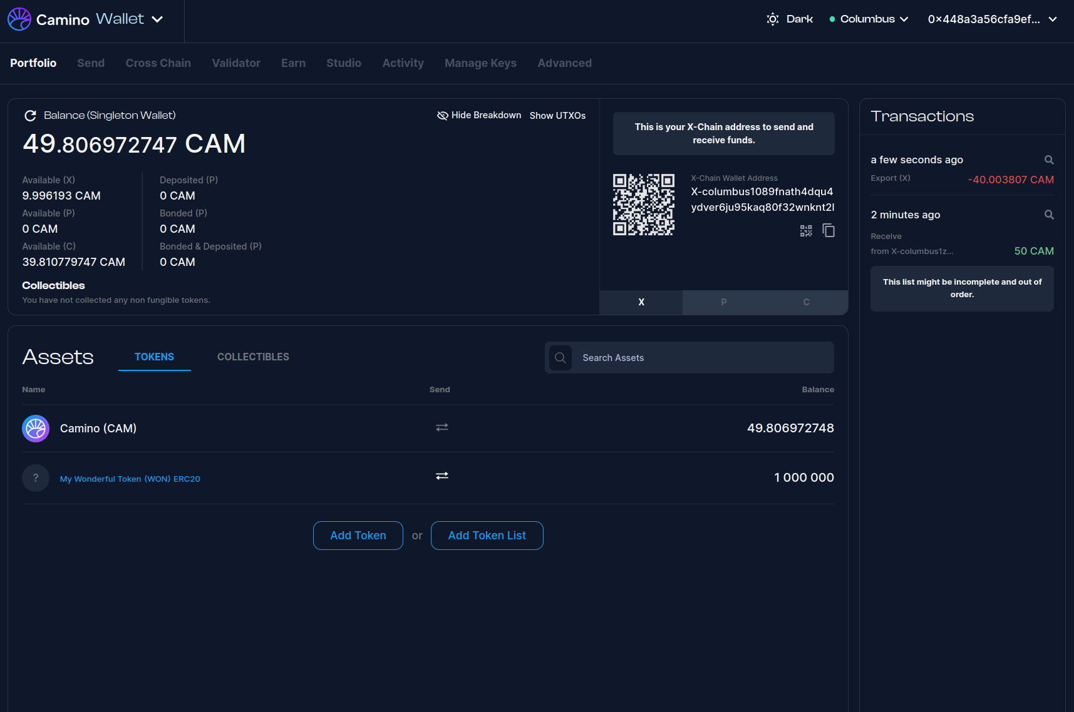Click the Search Assets input field
Image resolution: width=1074 pixels, height=712 pixels.
coord(701,358)
